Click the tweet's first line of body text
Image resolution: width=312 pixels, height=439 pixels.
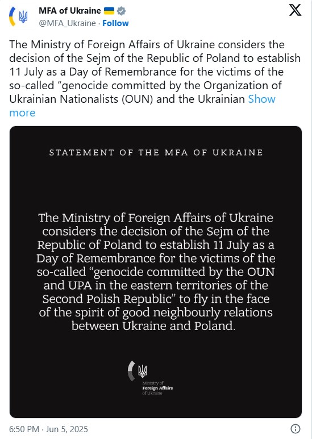[x=147, y=44]
